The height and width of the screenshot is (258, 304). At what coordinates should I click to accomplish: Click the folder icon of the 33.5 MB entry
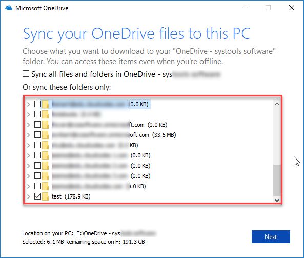click(45, 135)
